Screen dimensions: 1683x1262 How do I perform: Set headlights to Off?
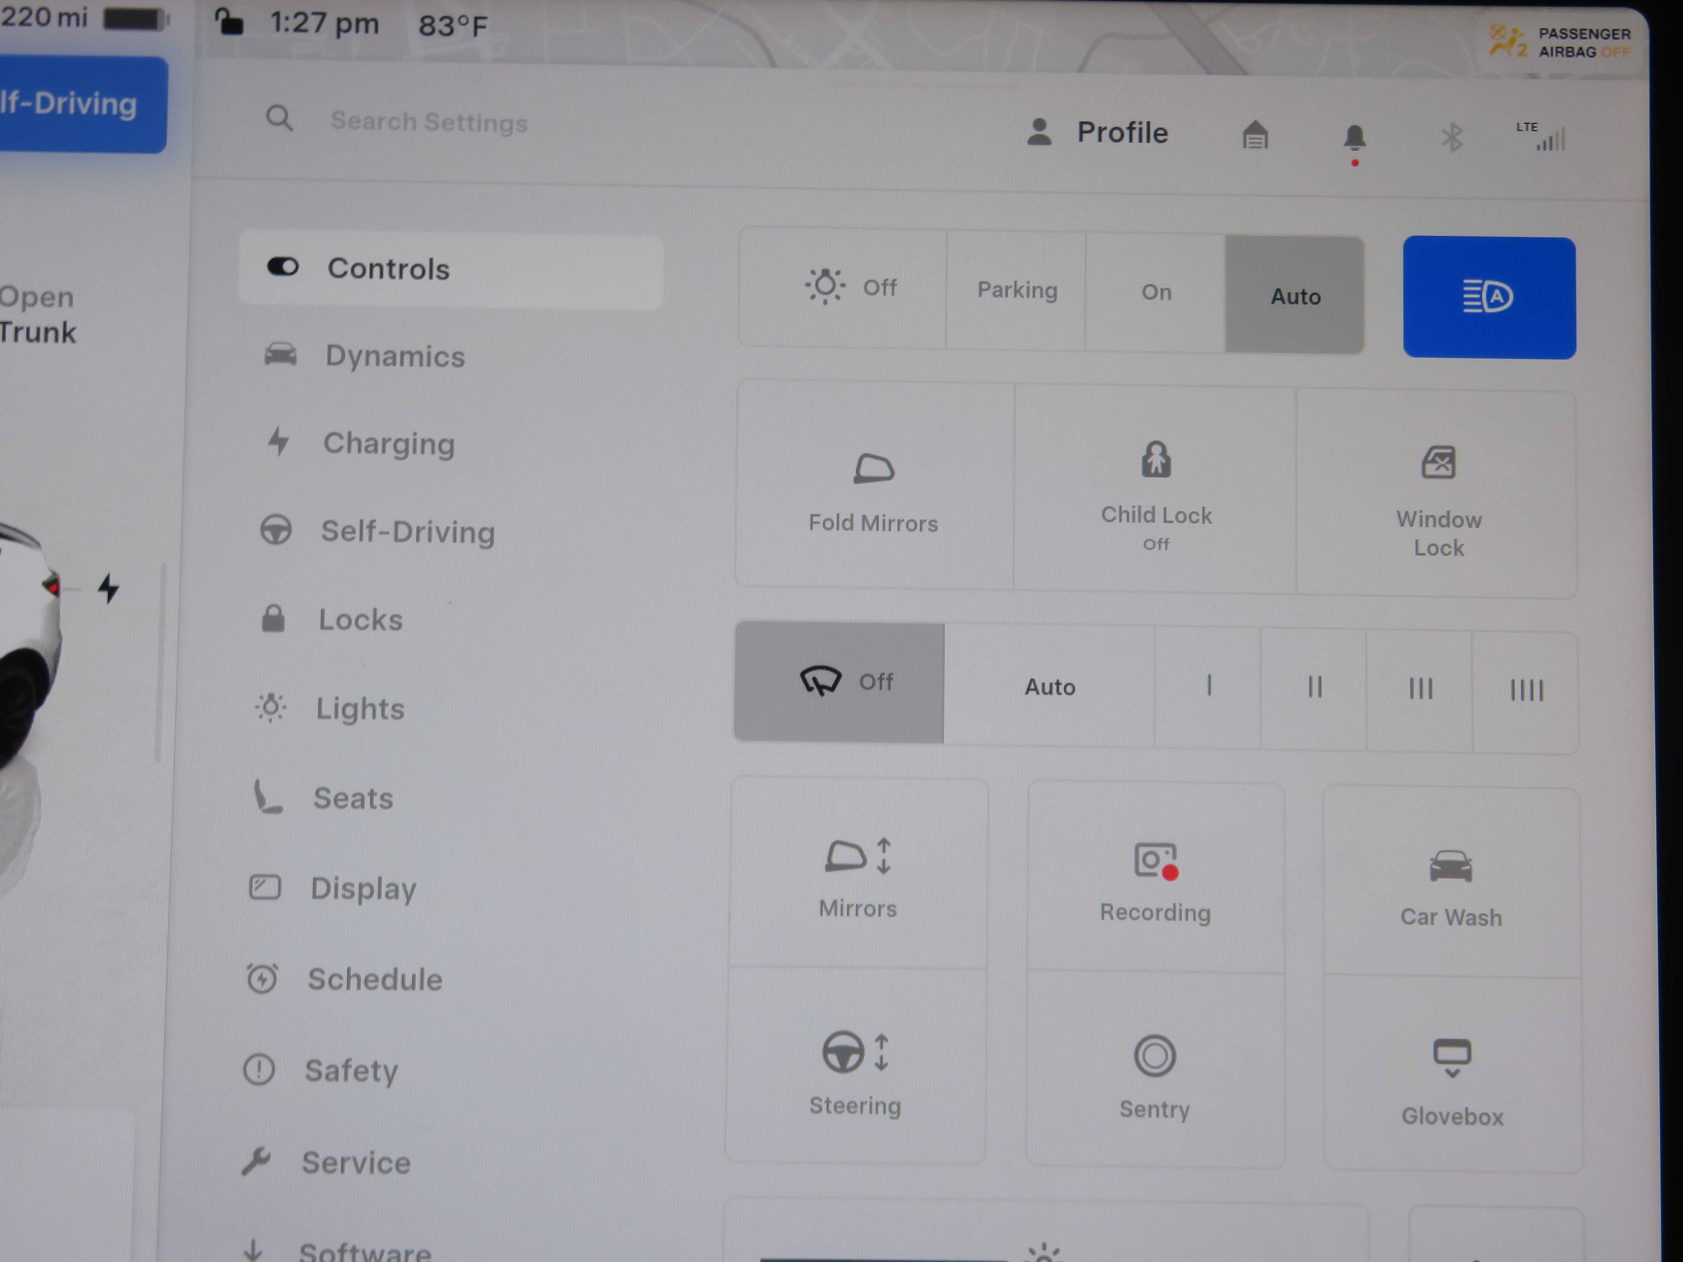843,288
